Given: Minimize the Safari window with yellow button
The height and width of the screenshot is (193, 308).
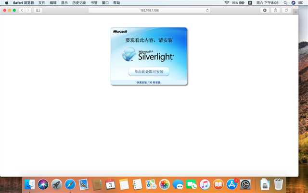Looking at the screenshot, I should click(x=10, y=10).
